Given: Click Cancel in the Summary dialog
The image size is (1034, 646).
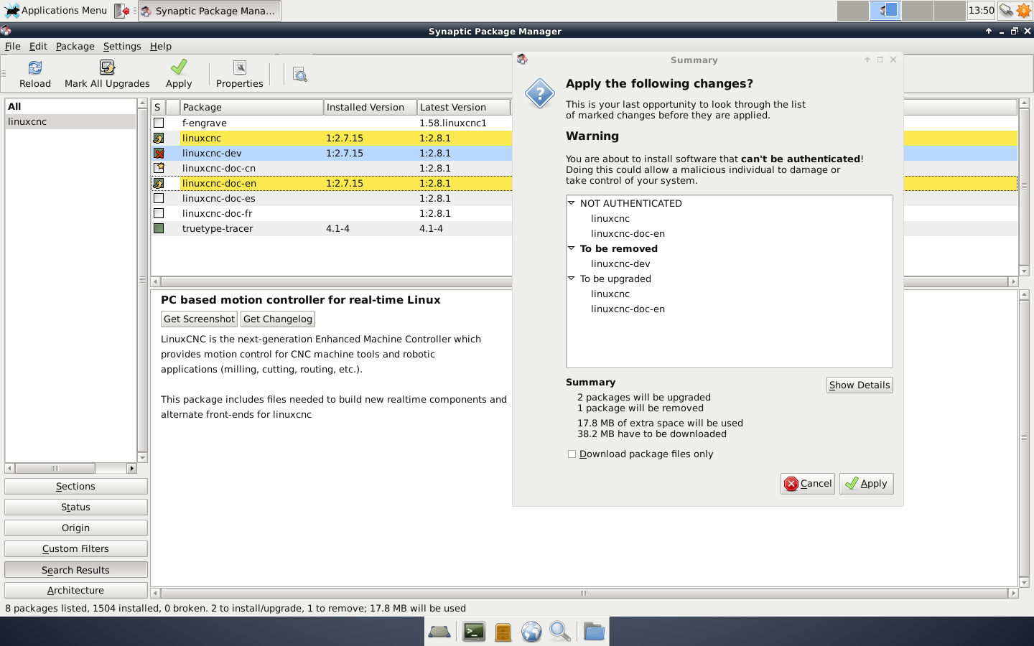Looking at the screenshot, I should point(808,484).
